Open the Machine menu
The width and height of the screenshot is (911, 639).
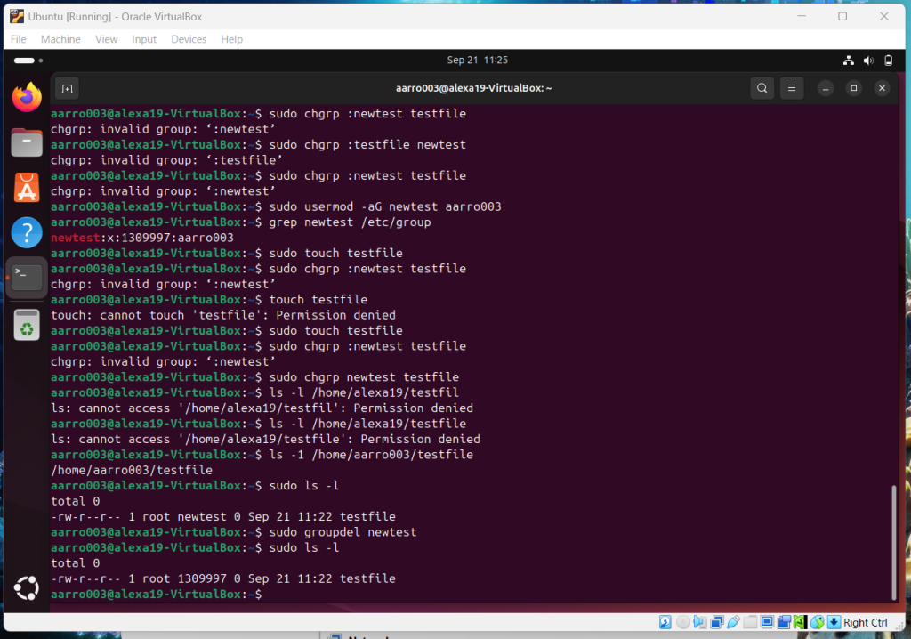[60, 39]
